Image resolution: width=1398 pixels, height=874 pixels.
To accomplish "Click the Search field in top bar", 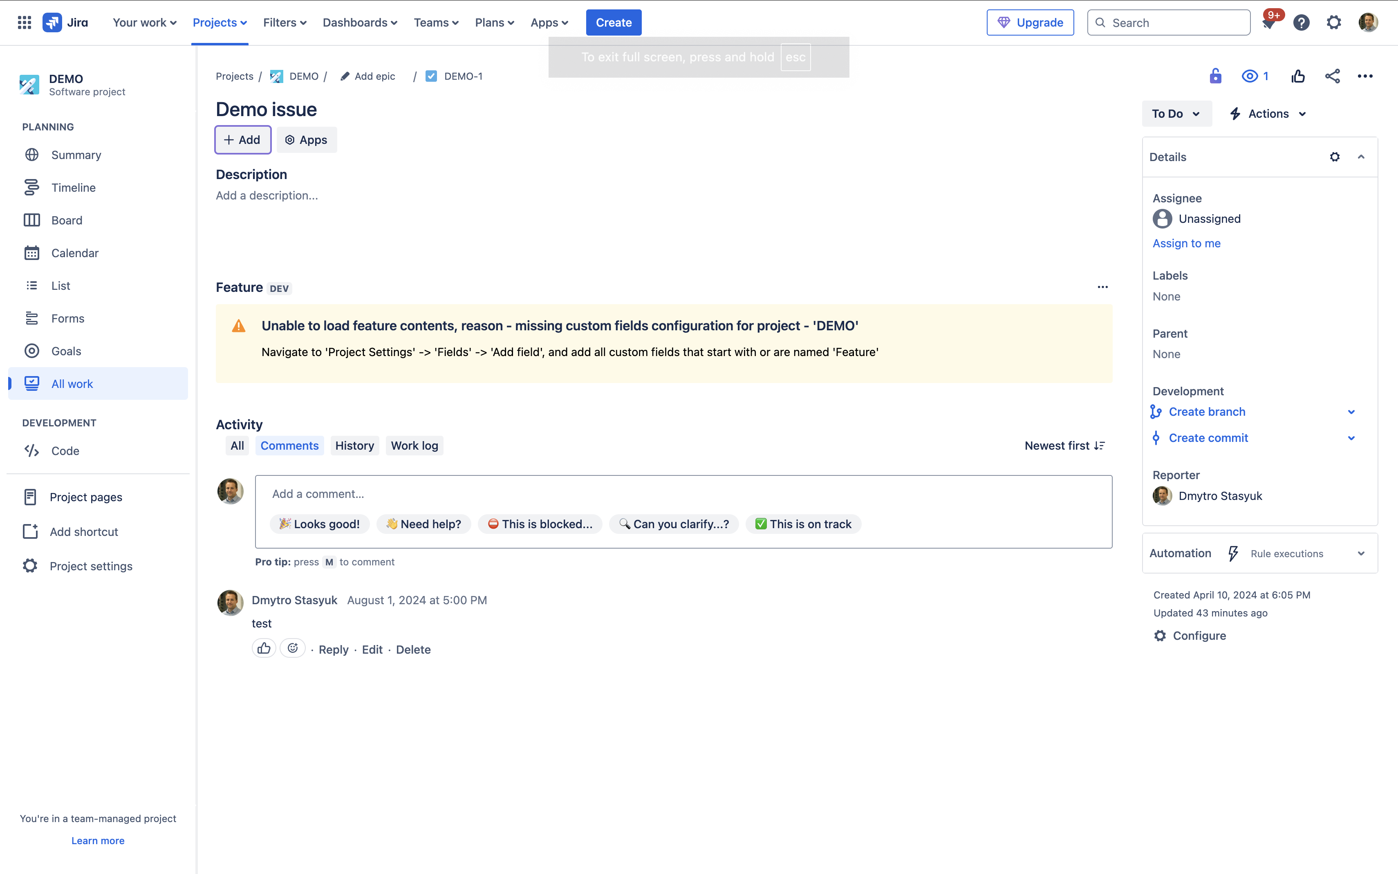I will coord(1169,22).
